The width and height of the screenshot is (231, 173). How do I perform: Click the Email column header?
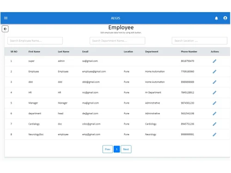tap(85, 52)
